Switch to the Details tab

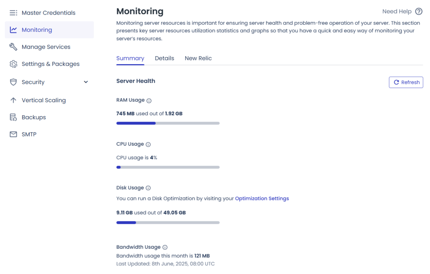pyautogui.click(x=165, y=58)
